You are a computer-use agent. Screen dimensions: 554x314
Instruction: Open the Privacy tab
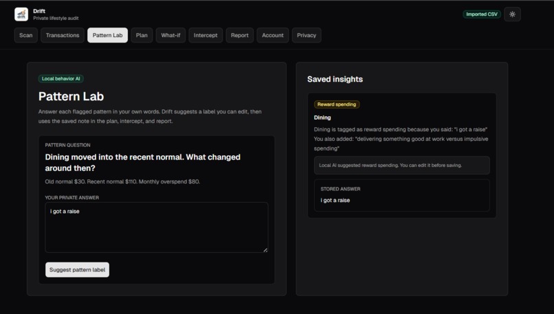coord(307,35)
